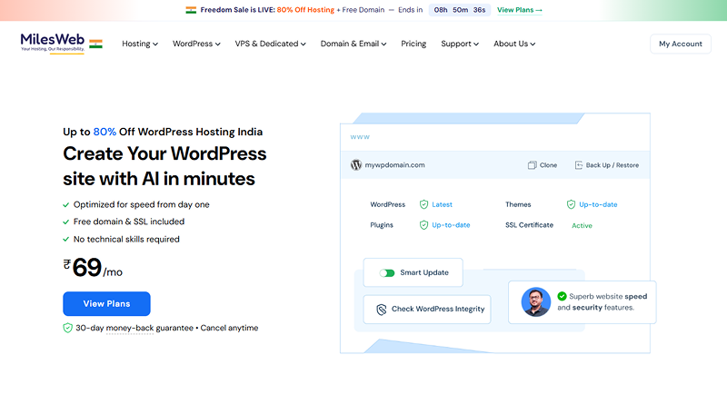Click checkmark beside No technical skills required
Image resolution: width=727 pixels, height=404 pixels.
coord(65,240)
